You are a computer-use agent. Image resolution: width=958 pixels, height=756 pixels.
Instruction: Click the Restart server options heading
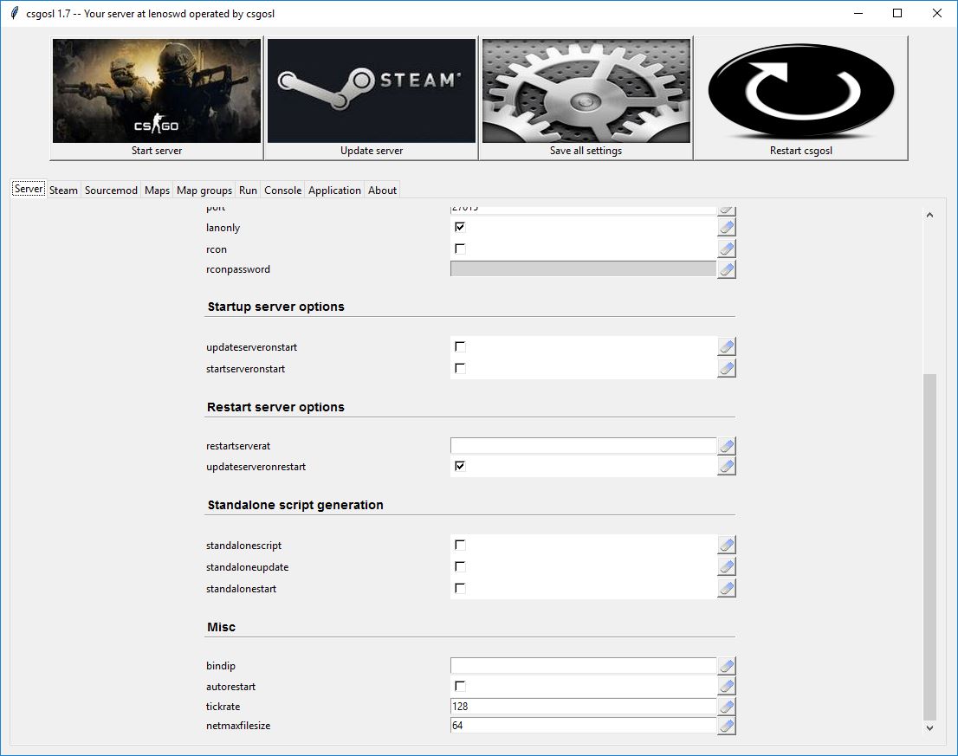pos(275,407)
